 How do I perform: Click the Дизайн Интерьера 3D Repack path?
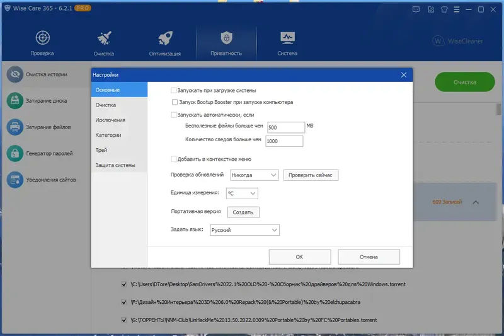246,302
